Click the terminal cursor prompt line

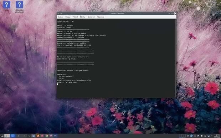[57, 84]
